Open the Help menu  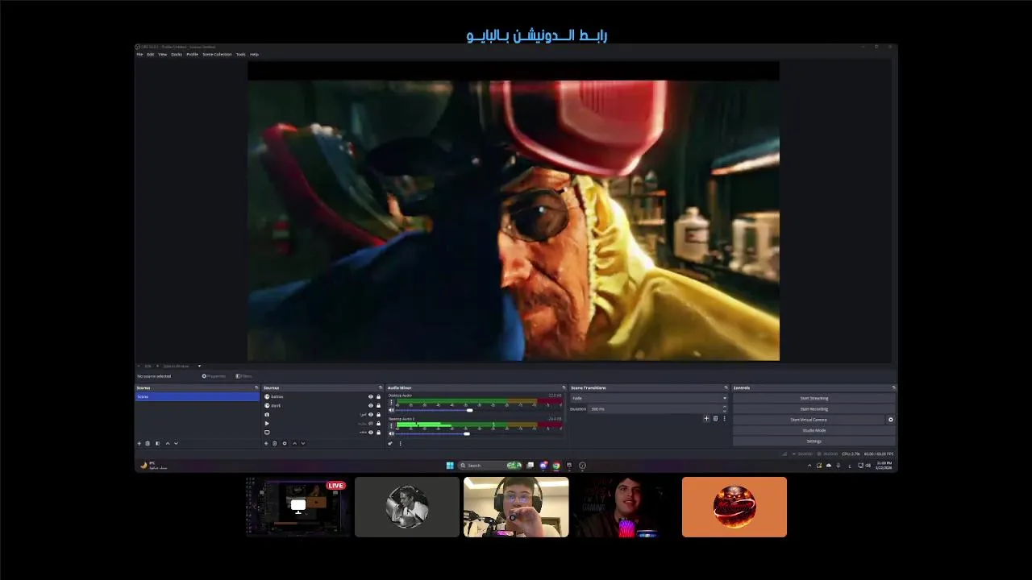tap(254, 54)
